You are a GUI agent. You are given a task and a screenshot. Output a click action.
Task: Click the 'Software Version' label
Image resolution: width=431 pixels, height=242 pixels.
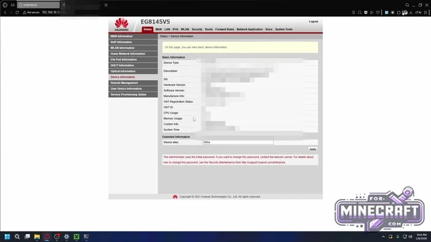pos(174,90)
